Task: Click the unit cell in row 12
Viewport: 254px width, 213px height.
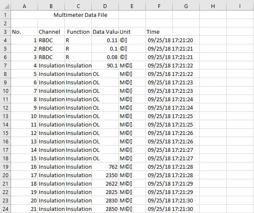Action: tap(132, 108)
